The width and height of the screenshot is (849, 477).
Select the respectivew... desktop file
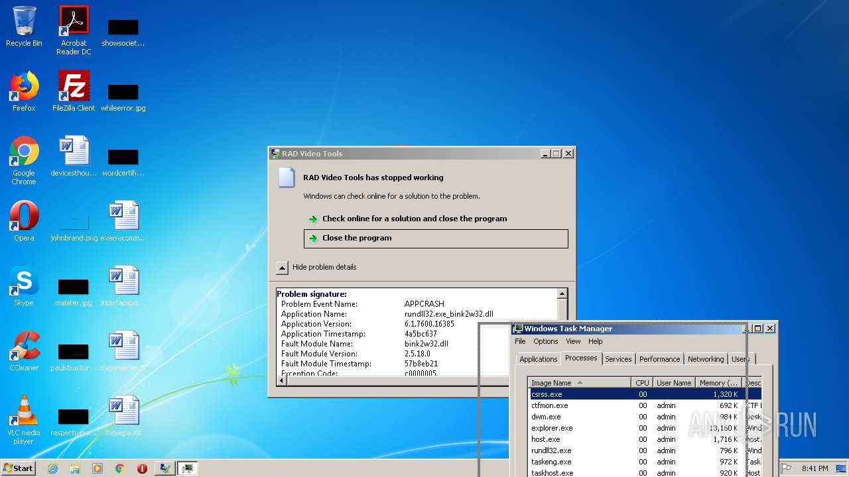(74, 421)
